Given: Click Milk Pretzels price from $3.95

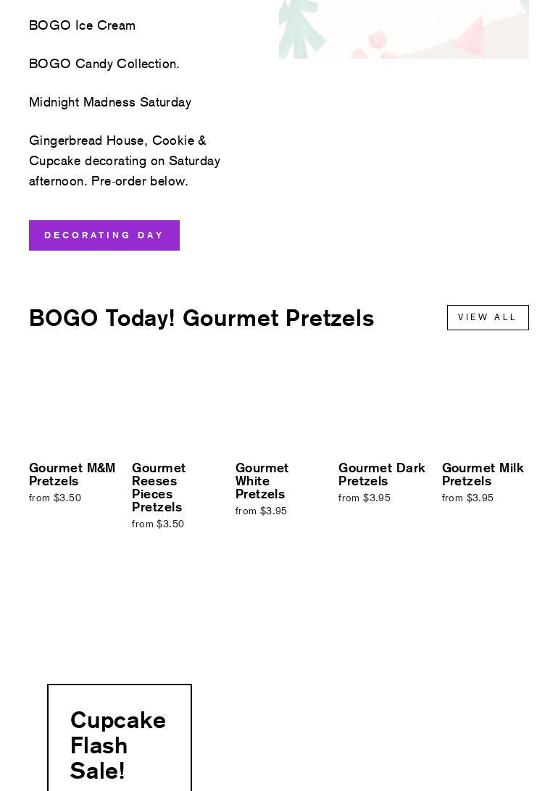Looking at the screenshot, I should click(x=467, y=498).
